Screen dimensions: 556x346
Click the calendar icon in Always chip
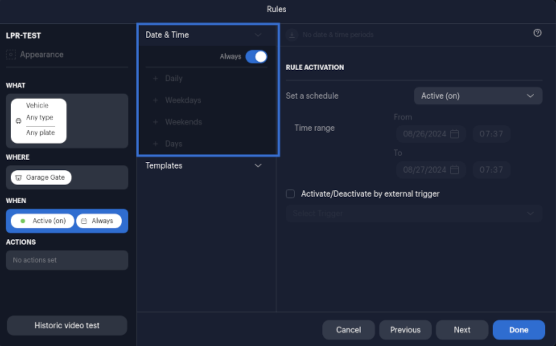click(84, 221)
